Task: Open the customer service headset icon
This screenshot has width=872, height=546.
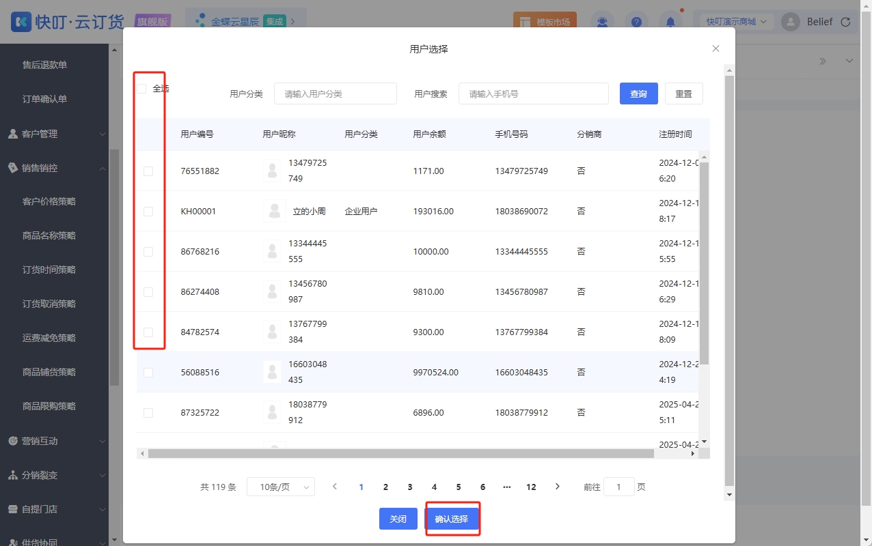Action: [602, 22]
